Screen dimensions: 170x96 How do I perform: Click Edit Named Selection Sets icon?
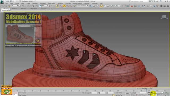point(75,6)
